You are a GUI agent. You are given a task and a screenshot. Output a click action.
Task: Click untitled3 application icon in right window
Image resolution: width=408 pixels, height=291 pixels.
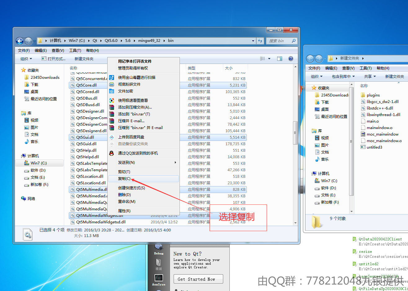pyautogui.click(x=363, y=147)
